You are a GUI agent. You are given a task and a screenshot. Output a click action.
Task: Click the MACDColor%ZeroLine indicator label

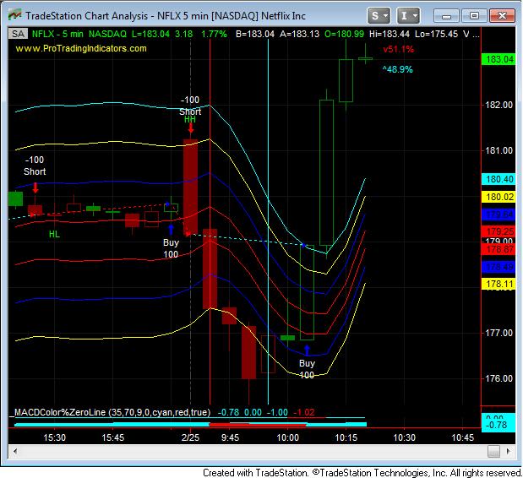pyautogui.click(x=112, y=412)
